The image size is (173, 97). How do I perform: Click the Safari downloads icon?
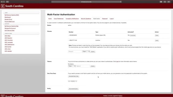coord(161,2)
